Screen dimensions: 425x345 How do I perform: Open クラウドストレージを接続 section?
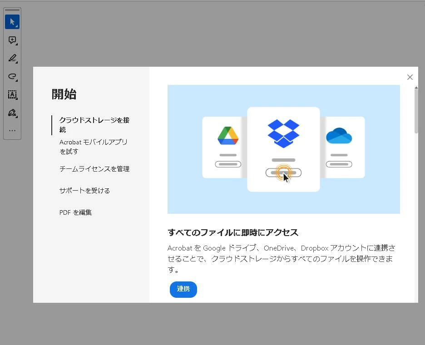[x=94, y=125]
